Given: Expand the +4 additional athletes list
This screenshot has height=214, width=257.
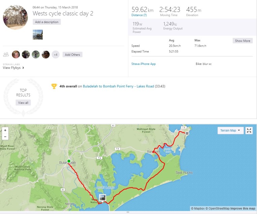Looking at the screenshot, I should click(56, 54).
